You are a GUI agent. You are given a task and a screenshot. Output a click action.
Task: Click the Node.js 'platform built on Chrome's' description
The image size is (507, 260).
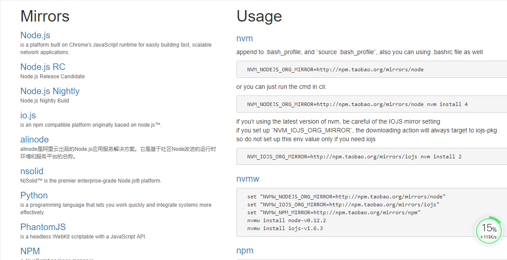(x=116, y=48)
